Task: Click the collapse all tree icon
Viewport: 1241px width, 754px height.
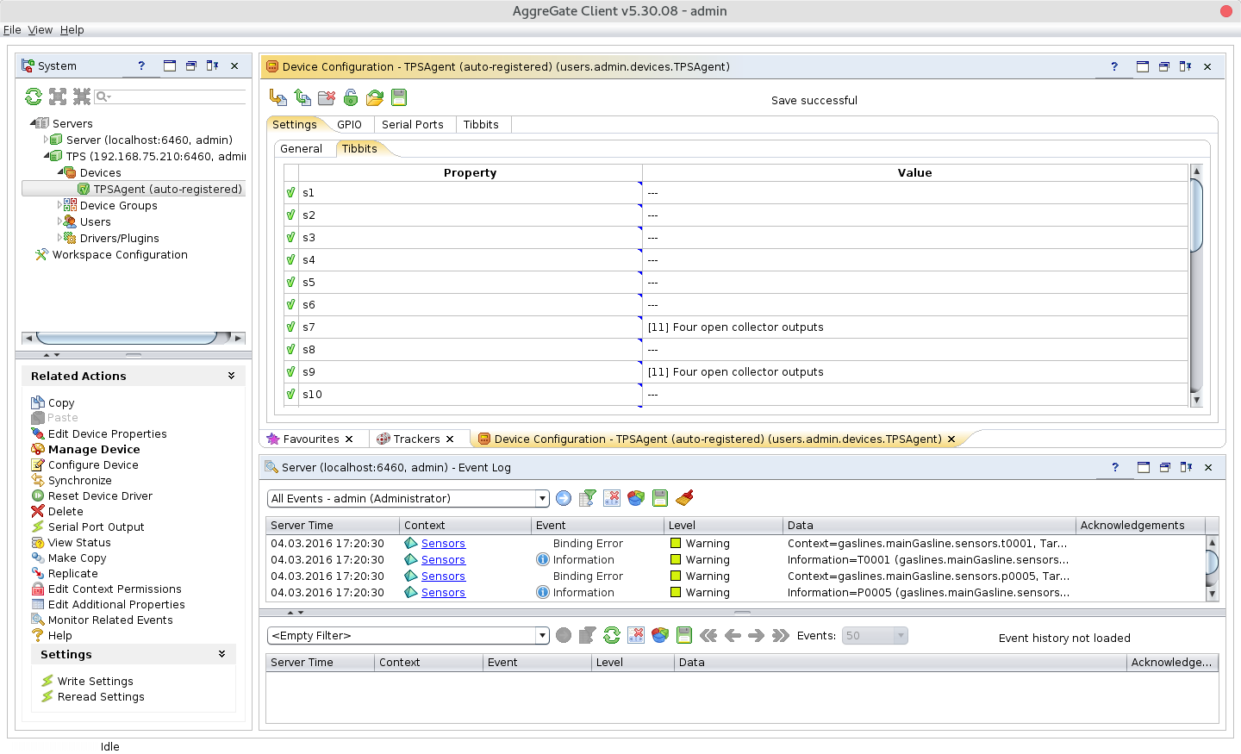Action: pos(82,97)
